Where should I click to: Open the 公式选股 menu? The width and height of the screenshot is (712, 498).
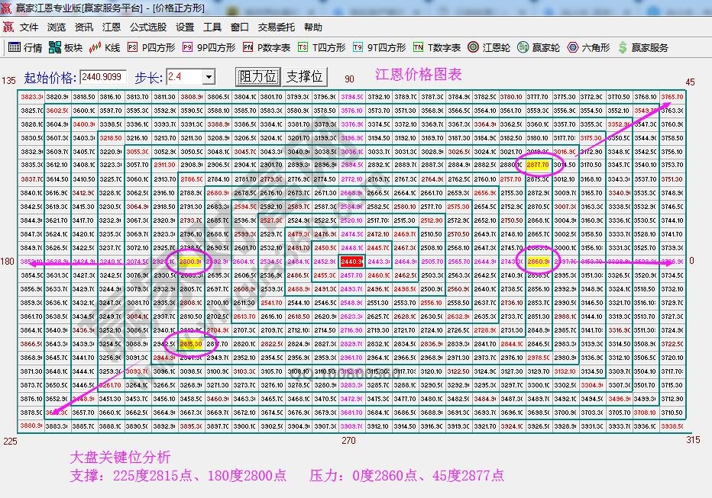click(x=147, y=27)
